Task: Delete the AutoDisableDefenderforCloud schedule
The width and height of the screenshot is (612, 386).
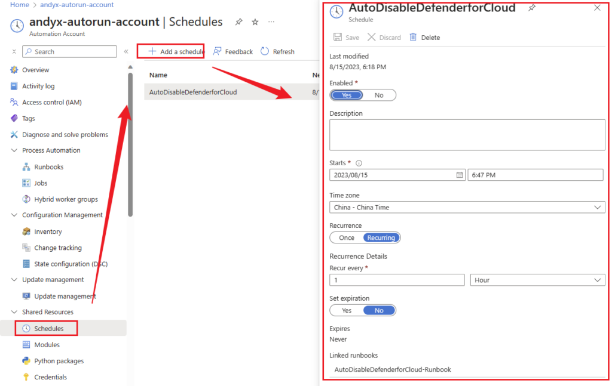Action: coord(424,37)
